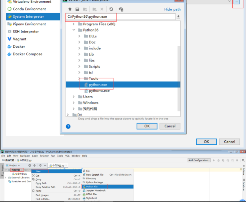The width and height of the screenshot is (246, 202).
Task: Select the Vagrant interpreter type
Action: point(19,39)
